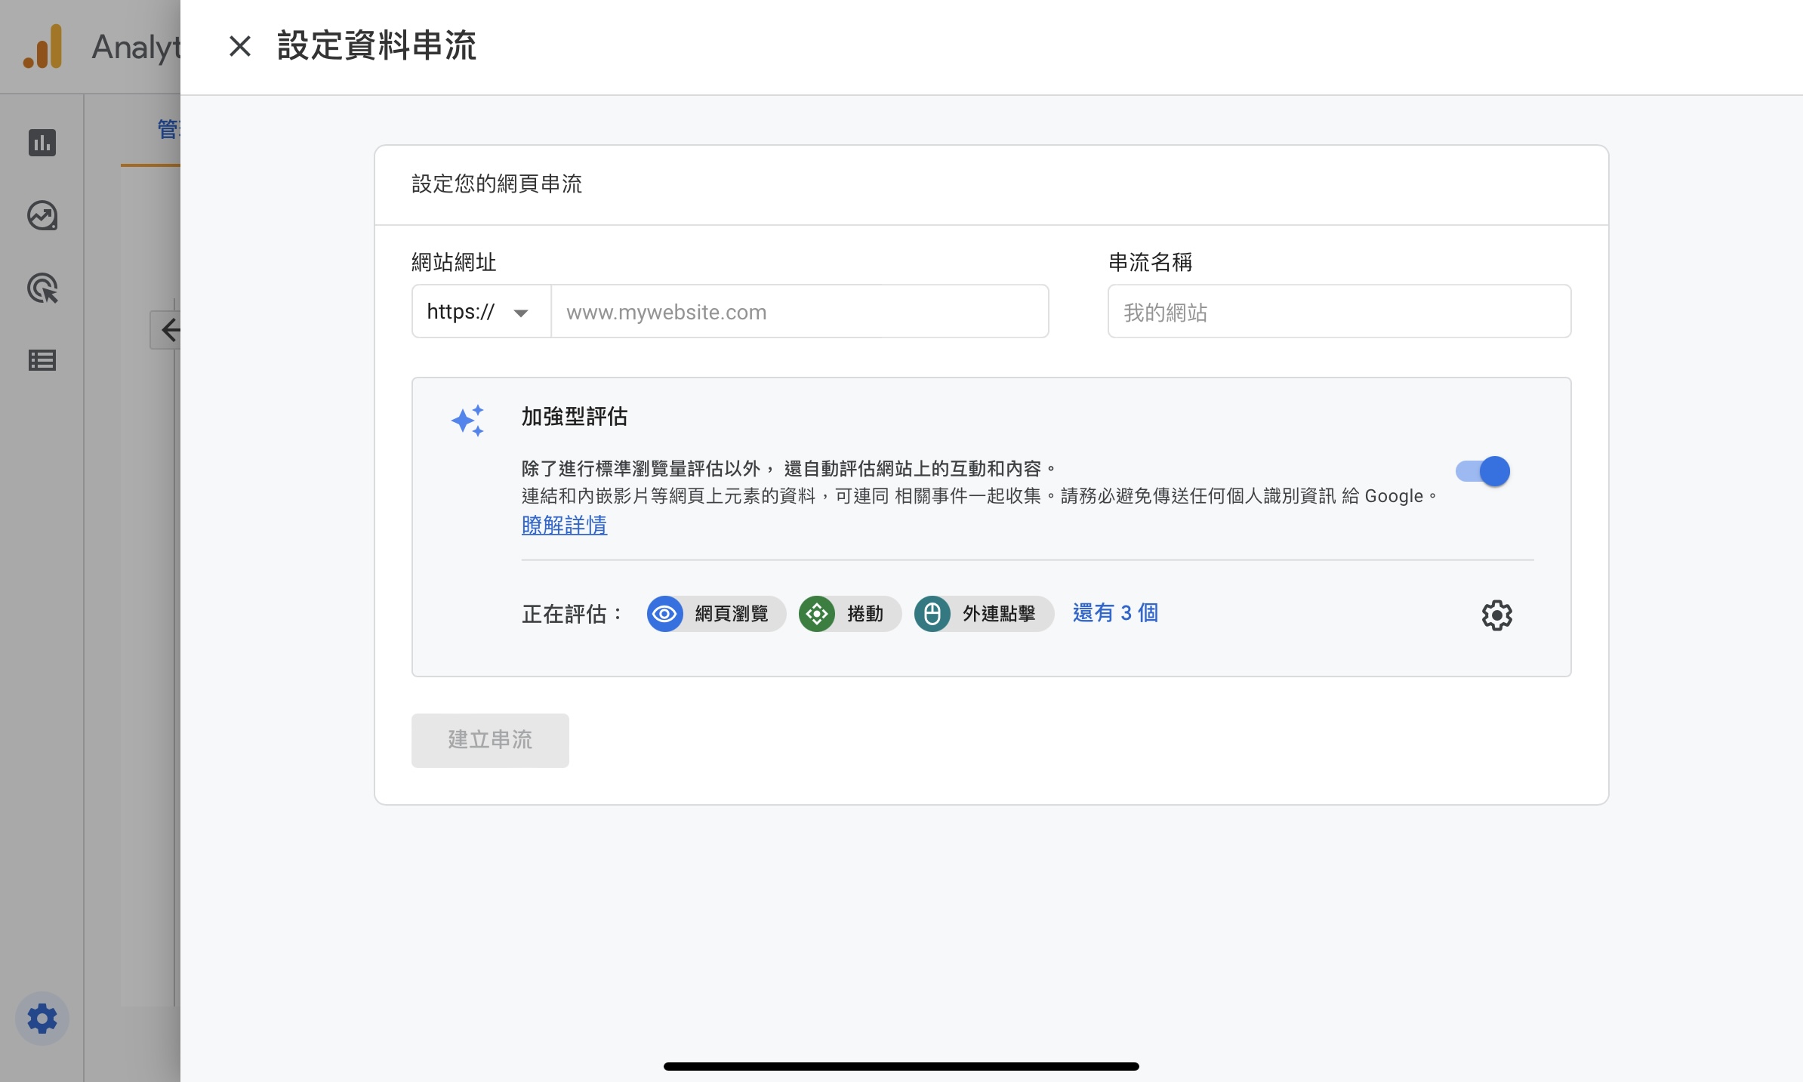Open the 瞭解詳情 learn more link
The height and width of the screenshot is (1082, 1803).
[x=564, y=525]
